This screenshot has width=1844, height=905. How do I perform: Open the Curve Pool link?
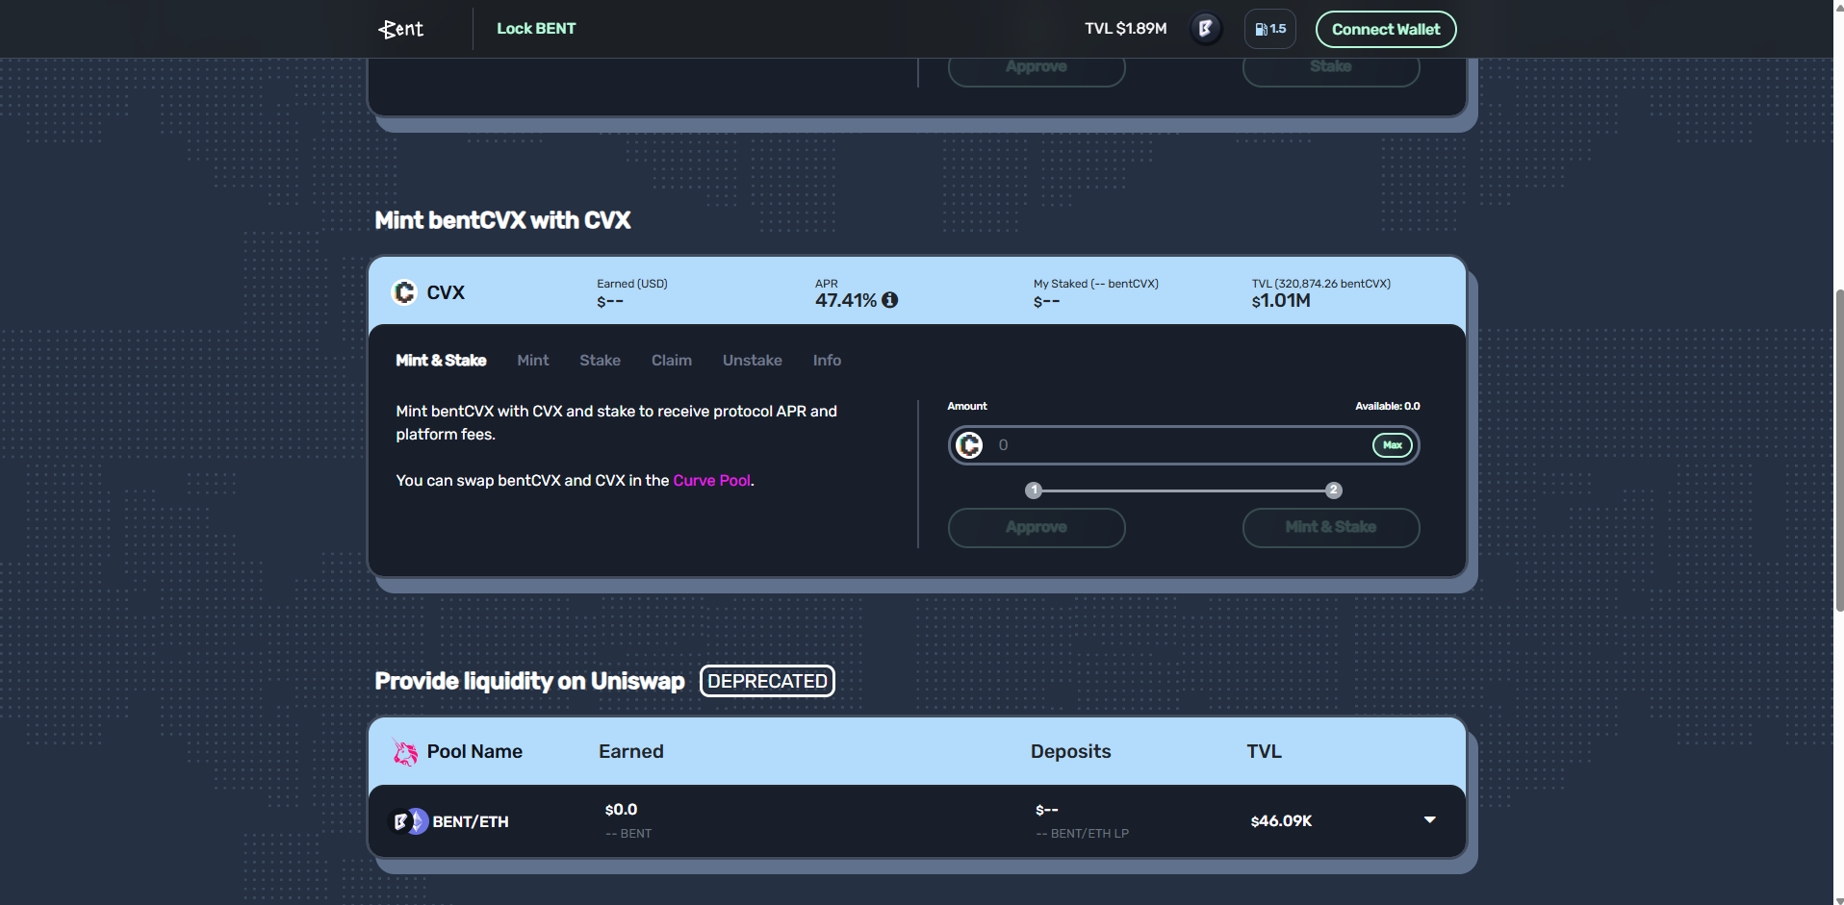pyautogui.click(x=712, y=480)
